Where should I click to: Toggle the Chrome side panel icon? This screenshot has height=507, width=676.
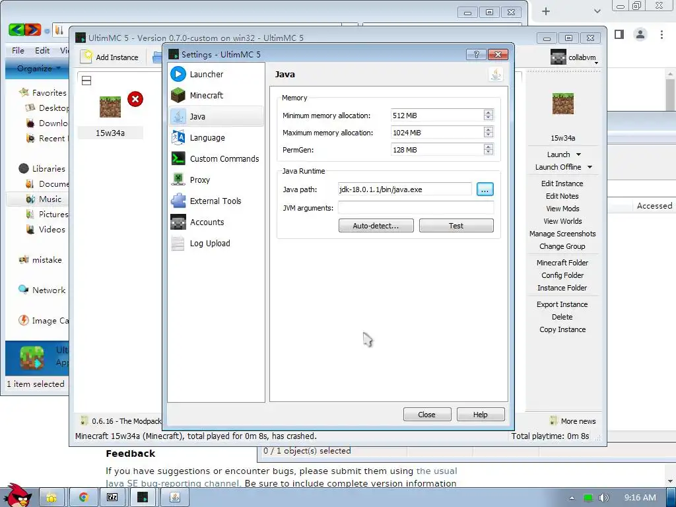click(x=619, y=34)
